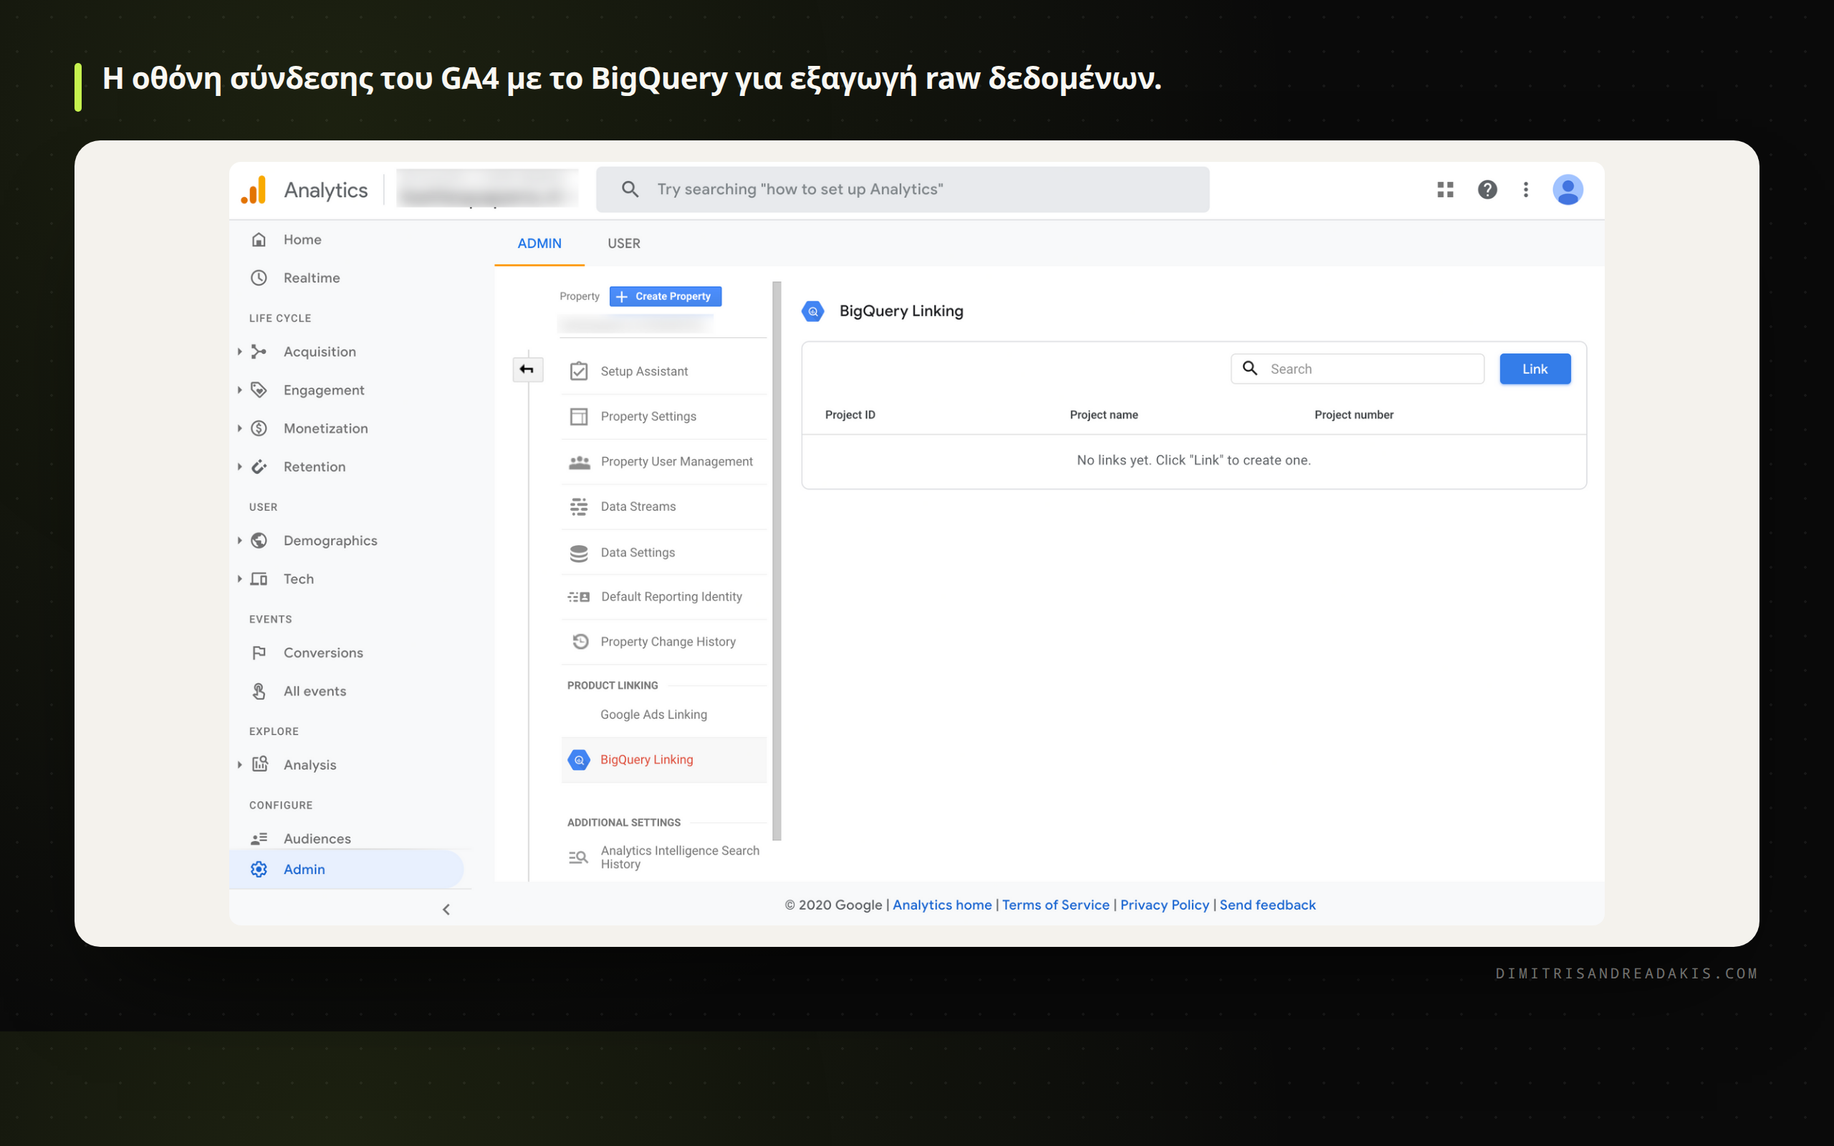Click the BigQuery links Search field
Viewport: 1834px width, 1146px height.
(x=1358, y=369)
